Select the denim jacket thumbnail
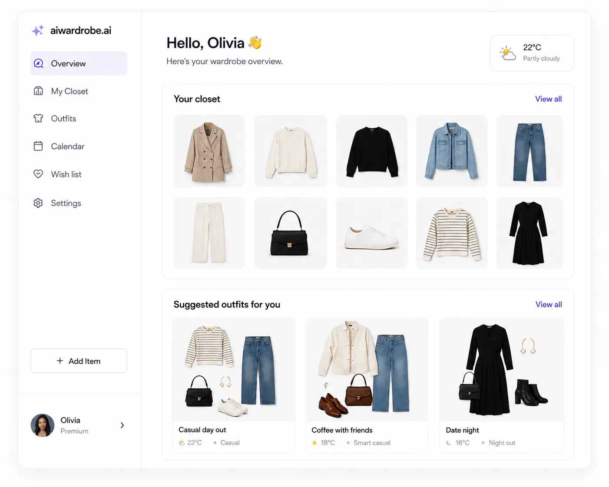The image size is (609, 487). point(452,151)
